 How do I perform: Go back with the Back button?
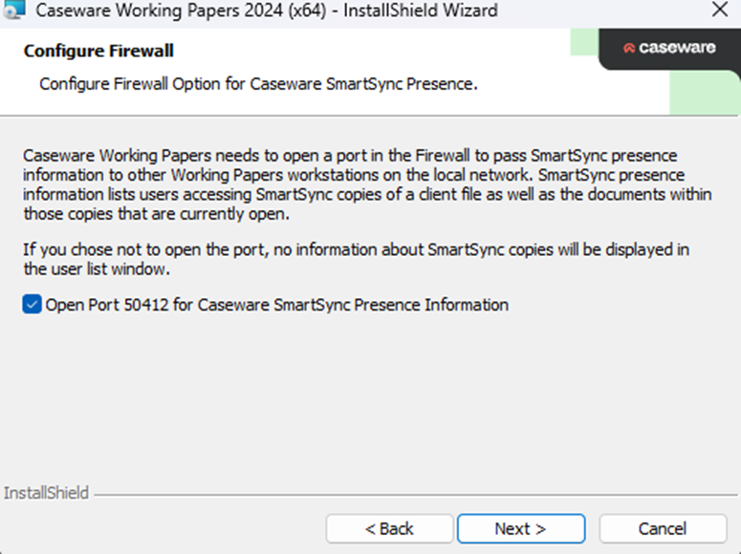[389, 528]
